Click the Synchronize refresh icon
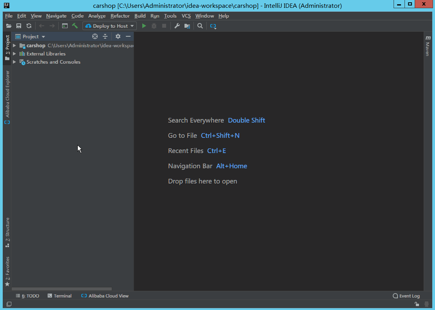The width and height of the screenshot is (435, 310). [29, 26]
